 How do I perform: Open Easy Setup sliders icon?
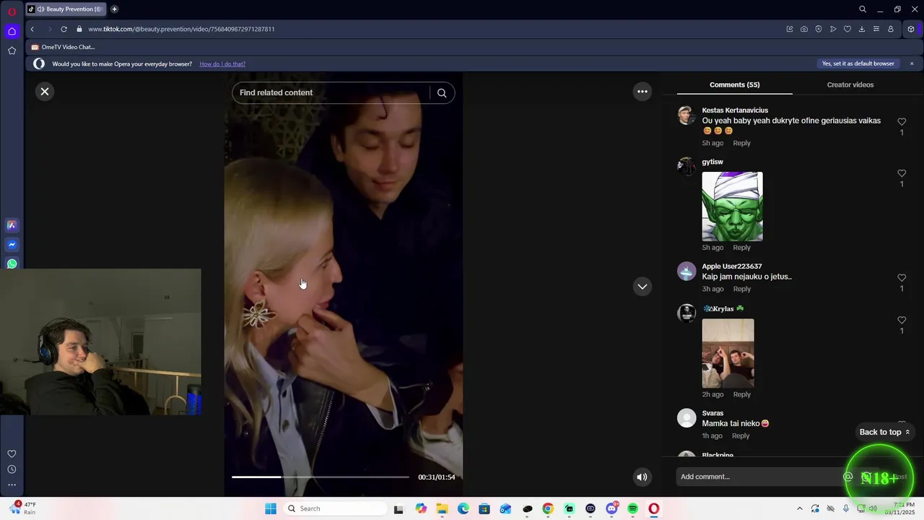coord(876,29)
